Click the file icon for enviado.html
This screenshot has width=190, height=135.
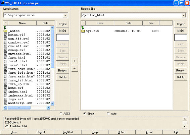coord(5,54)
